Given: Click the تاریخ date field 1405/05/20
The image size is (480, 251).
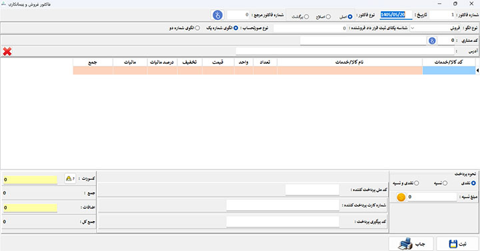Looking at the screenshot, I should pos(396,15).
